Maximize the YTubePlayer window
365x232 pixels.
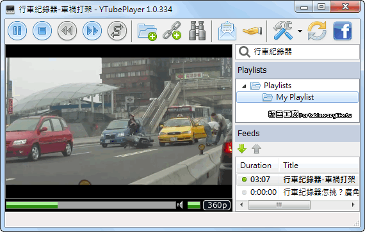[x=321, y=7]
